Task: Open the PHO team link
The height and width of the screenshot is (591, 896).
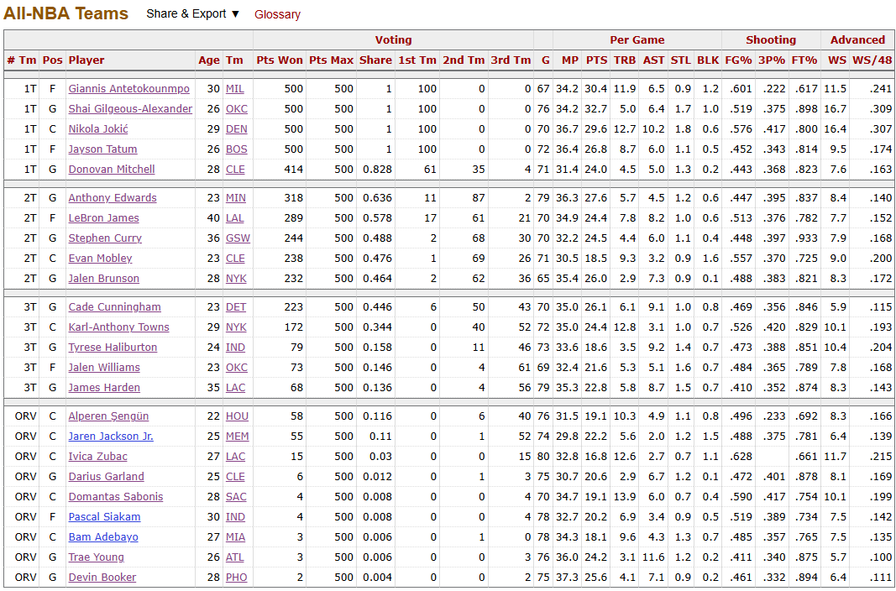Action: (x=237, y=578)
